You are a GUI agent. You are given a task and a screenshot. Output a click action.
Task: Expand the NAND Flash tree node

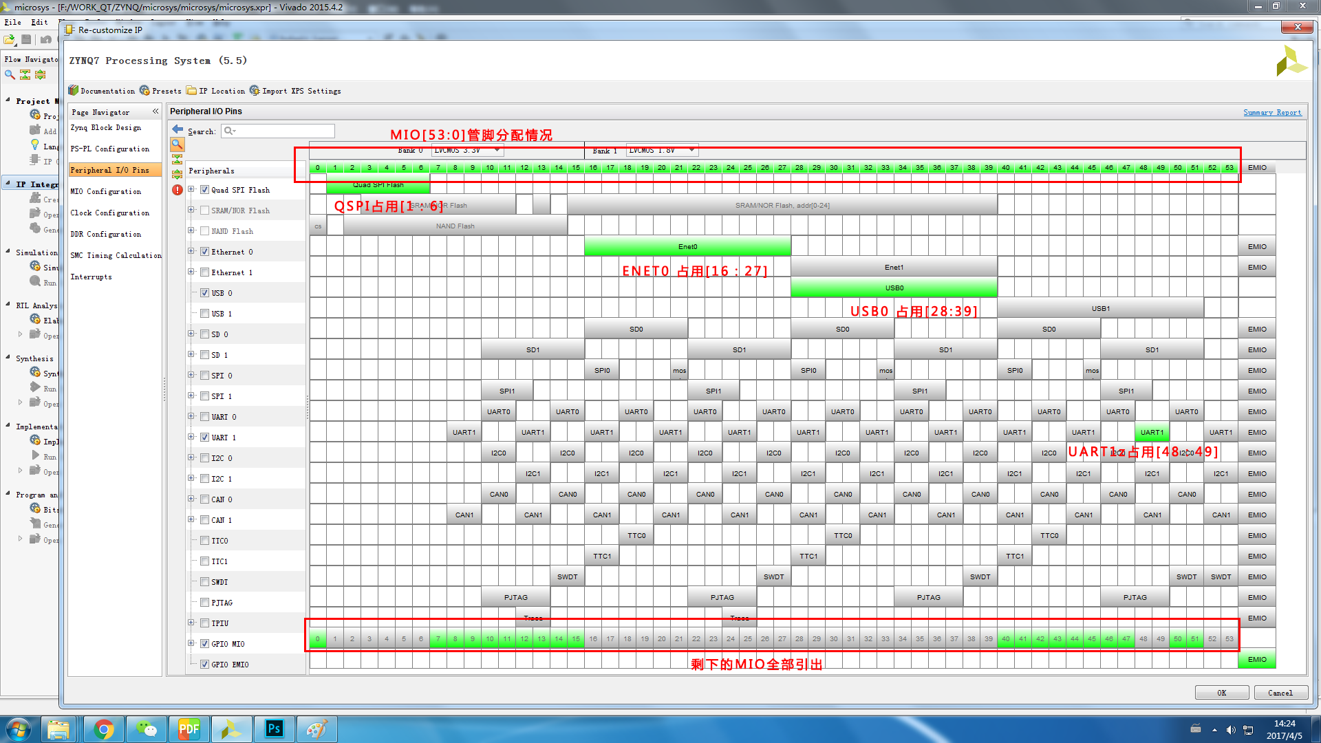pyautogui.click(x=191, y=230)
